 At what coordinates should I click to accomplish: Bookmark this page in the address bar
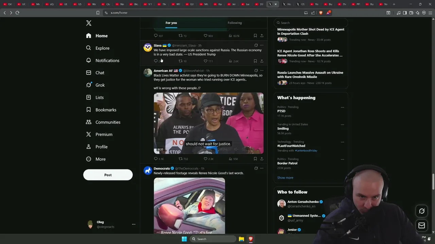pos(98,13)
